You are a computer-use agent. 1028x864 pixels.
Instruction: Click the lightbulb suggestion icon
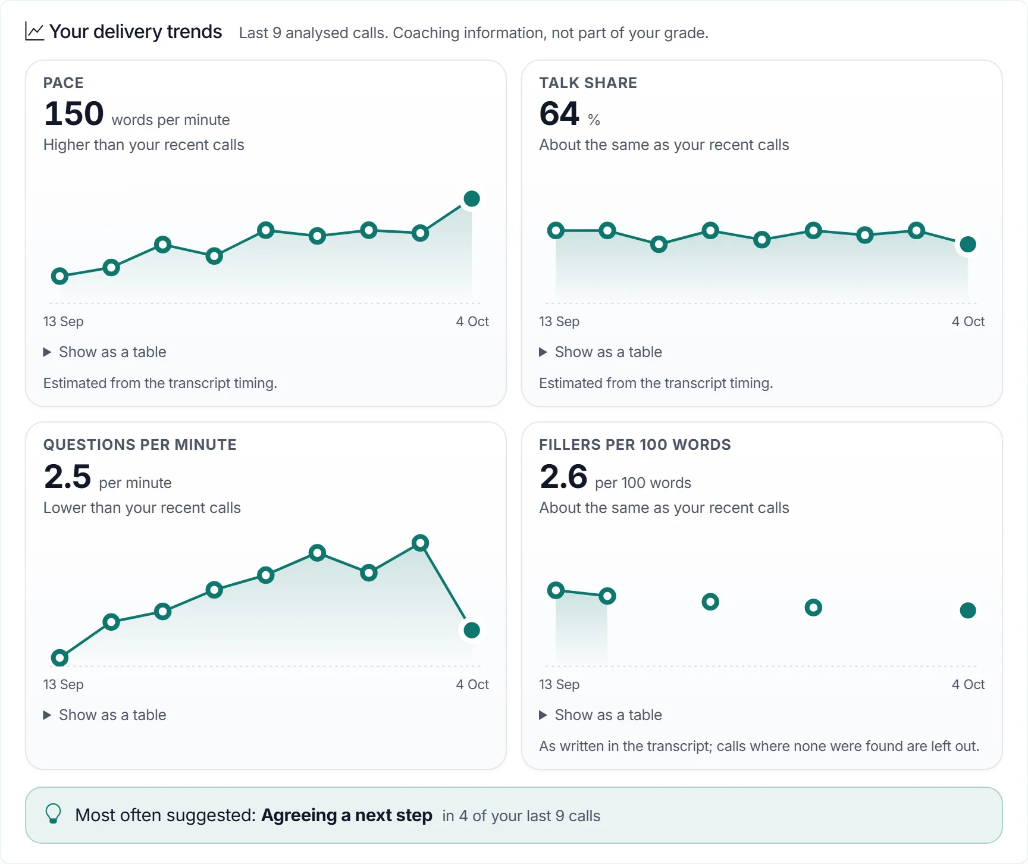54,814
